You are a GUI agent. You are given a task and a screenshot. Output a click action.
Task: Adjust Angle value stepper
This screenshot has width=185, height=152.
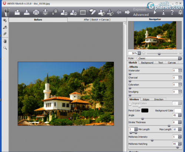pyautogui.click(x=180, y=115)
